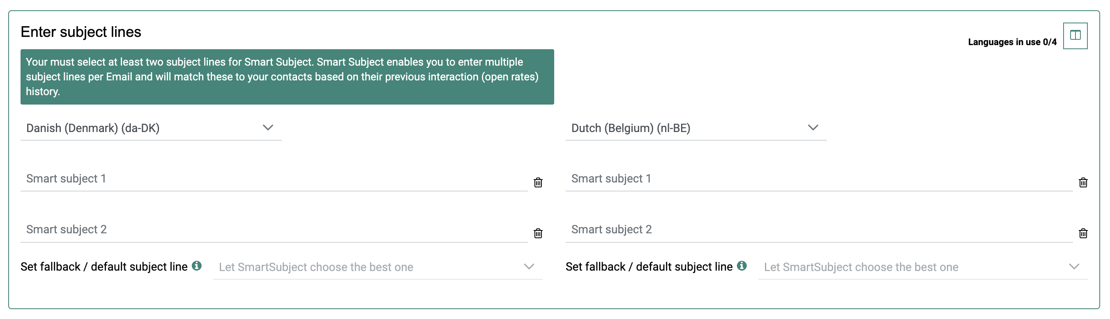Screen dimensions: 1110x319
Task: Open the Dutch (Belgium) language dropdown
Action: coord(695,128)
